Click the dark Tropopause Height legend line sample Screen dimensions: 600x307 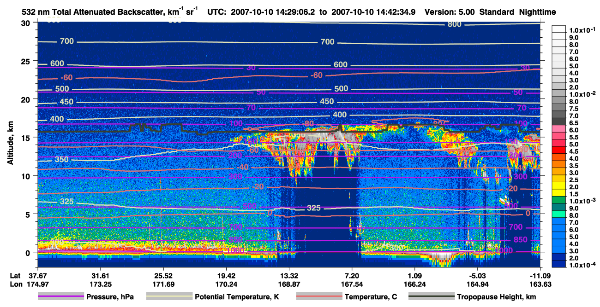(x=432, y=297)
